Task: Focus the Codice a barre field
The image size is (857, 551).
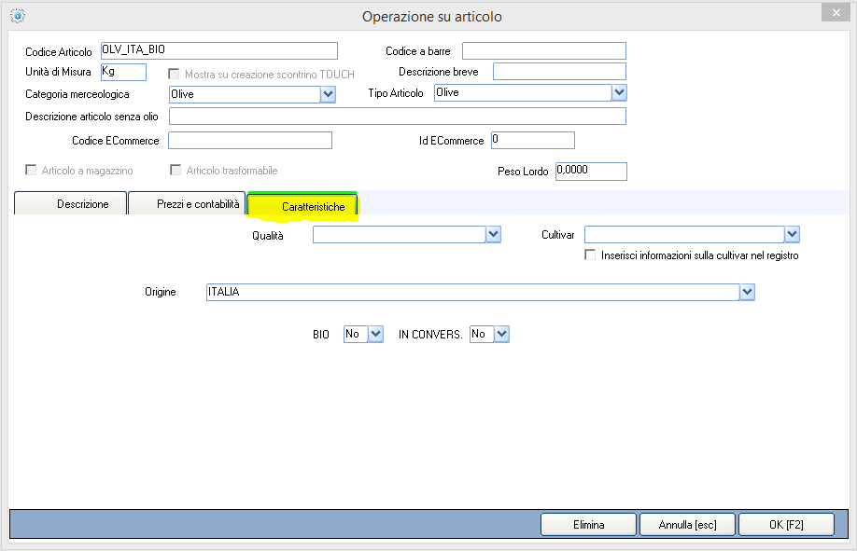Action: (x=544, y=50)
